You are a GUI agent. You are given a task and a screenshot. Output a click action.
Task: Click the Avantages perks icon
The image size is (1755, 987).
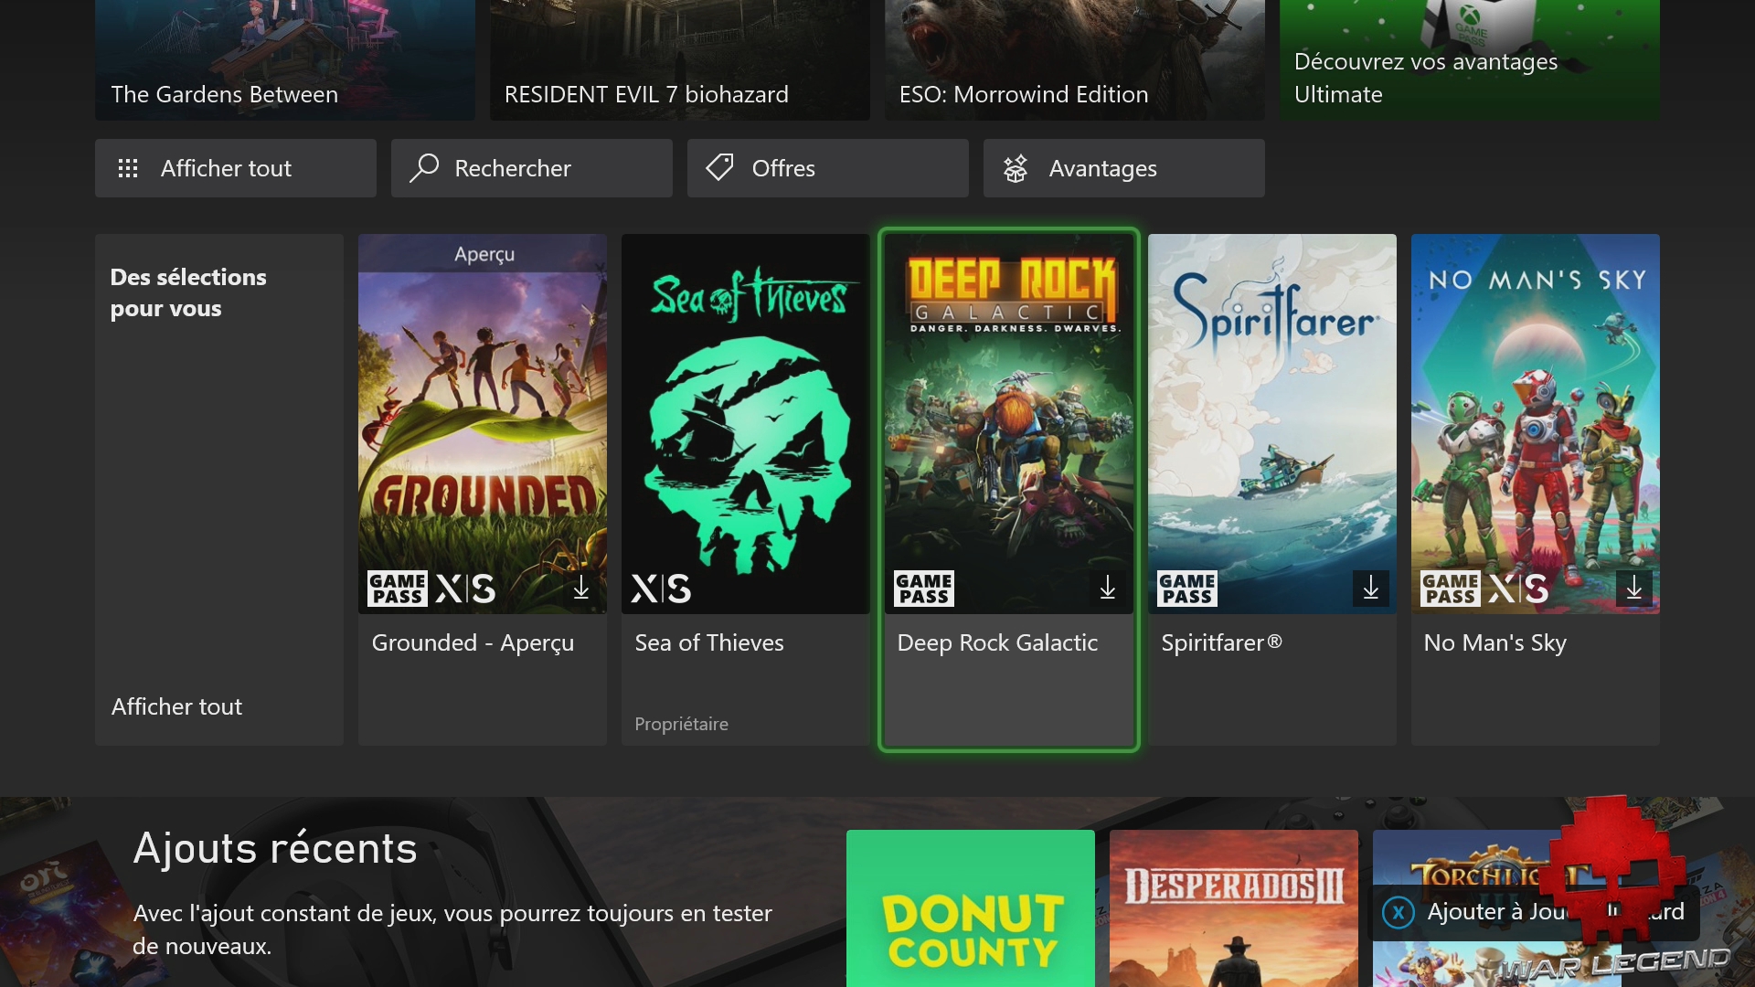point(1016,168)
